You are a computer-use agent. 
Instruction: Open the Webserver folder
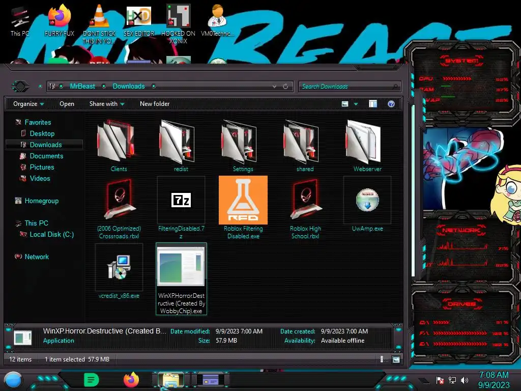pyautogui.click(x=367, y=145)
